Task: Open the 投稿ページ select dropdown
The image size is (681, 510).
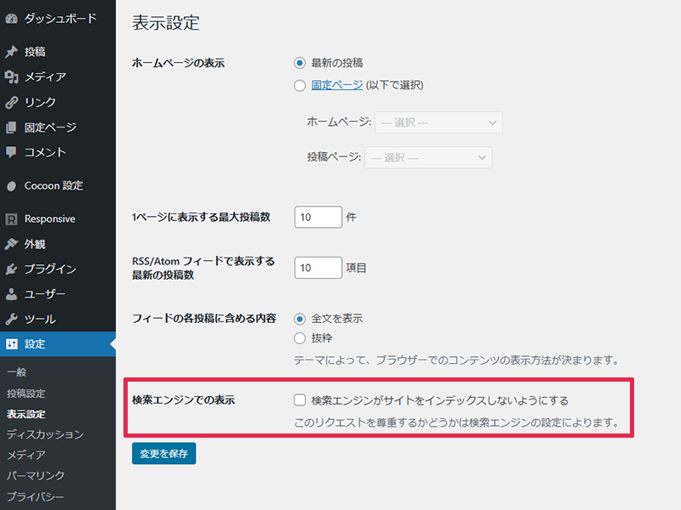Action: pos(428,157)
